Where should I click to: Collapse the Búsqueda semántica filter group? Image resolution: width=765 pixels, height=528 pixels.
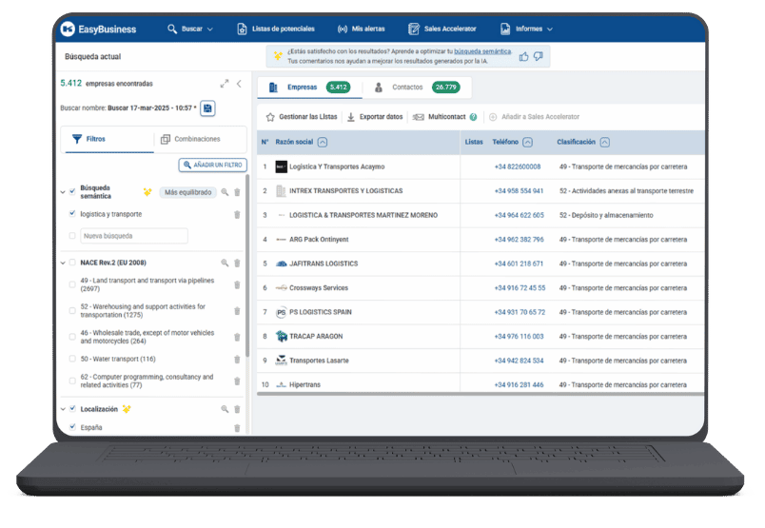pyautogui.click(x=63, y=192)
